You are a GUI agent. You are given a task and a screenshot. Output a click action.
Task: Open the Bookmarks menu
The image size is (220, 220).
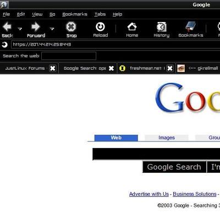coord(75,14)
